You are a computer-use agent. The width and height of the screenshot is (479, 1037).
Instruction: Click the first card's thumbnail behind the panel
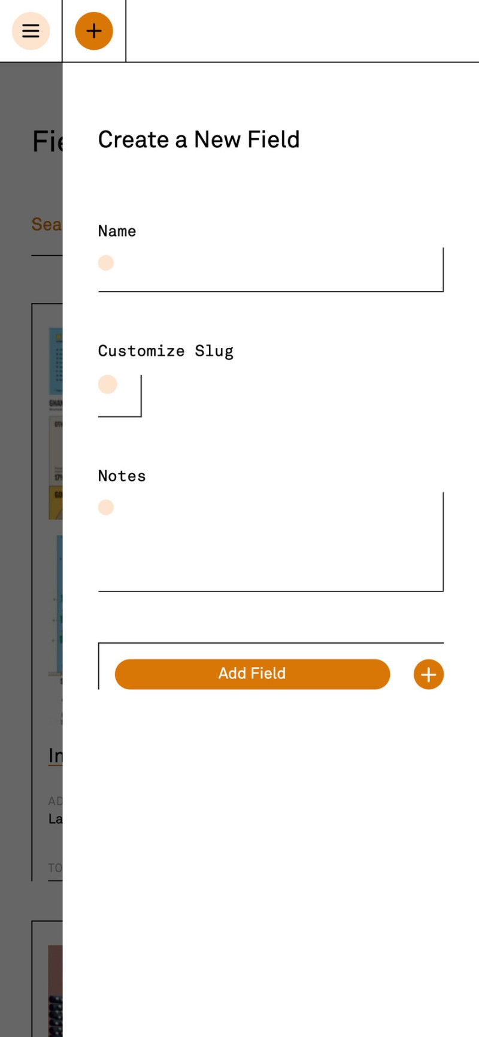(56, 419)
